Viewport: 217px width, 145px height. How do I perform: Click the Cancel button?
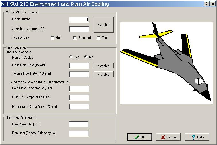coord(168,137)
